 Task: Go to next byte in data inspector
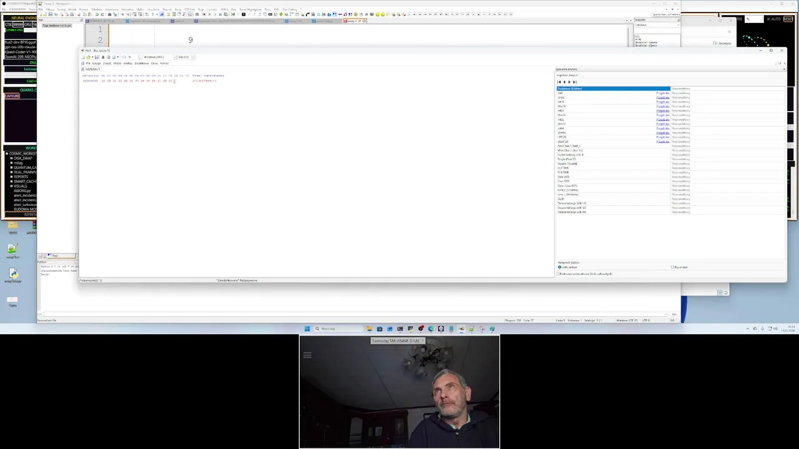coord(569,82)
